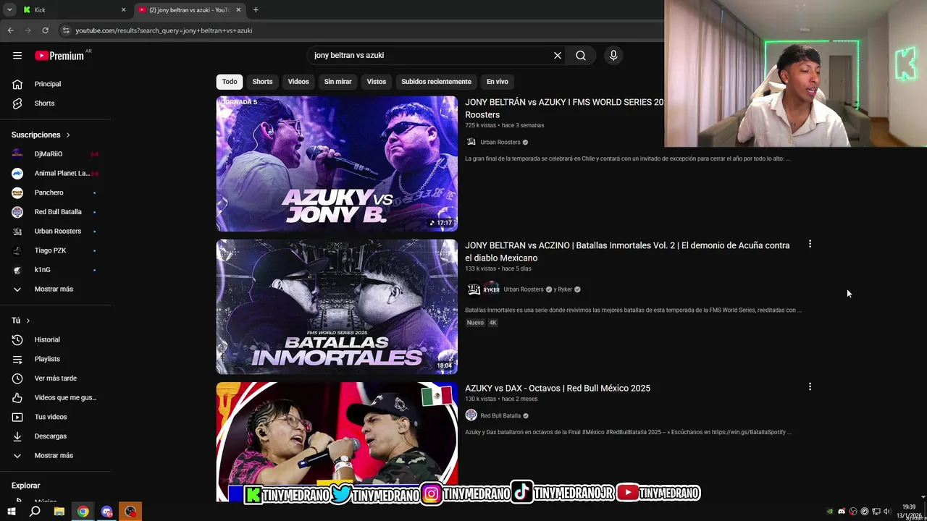Image resolution: width=927 pixels, height=521 pixels.
Task: Select the Shorts filter chip
Action: (262, 82)
